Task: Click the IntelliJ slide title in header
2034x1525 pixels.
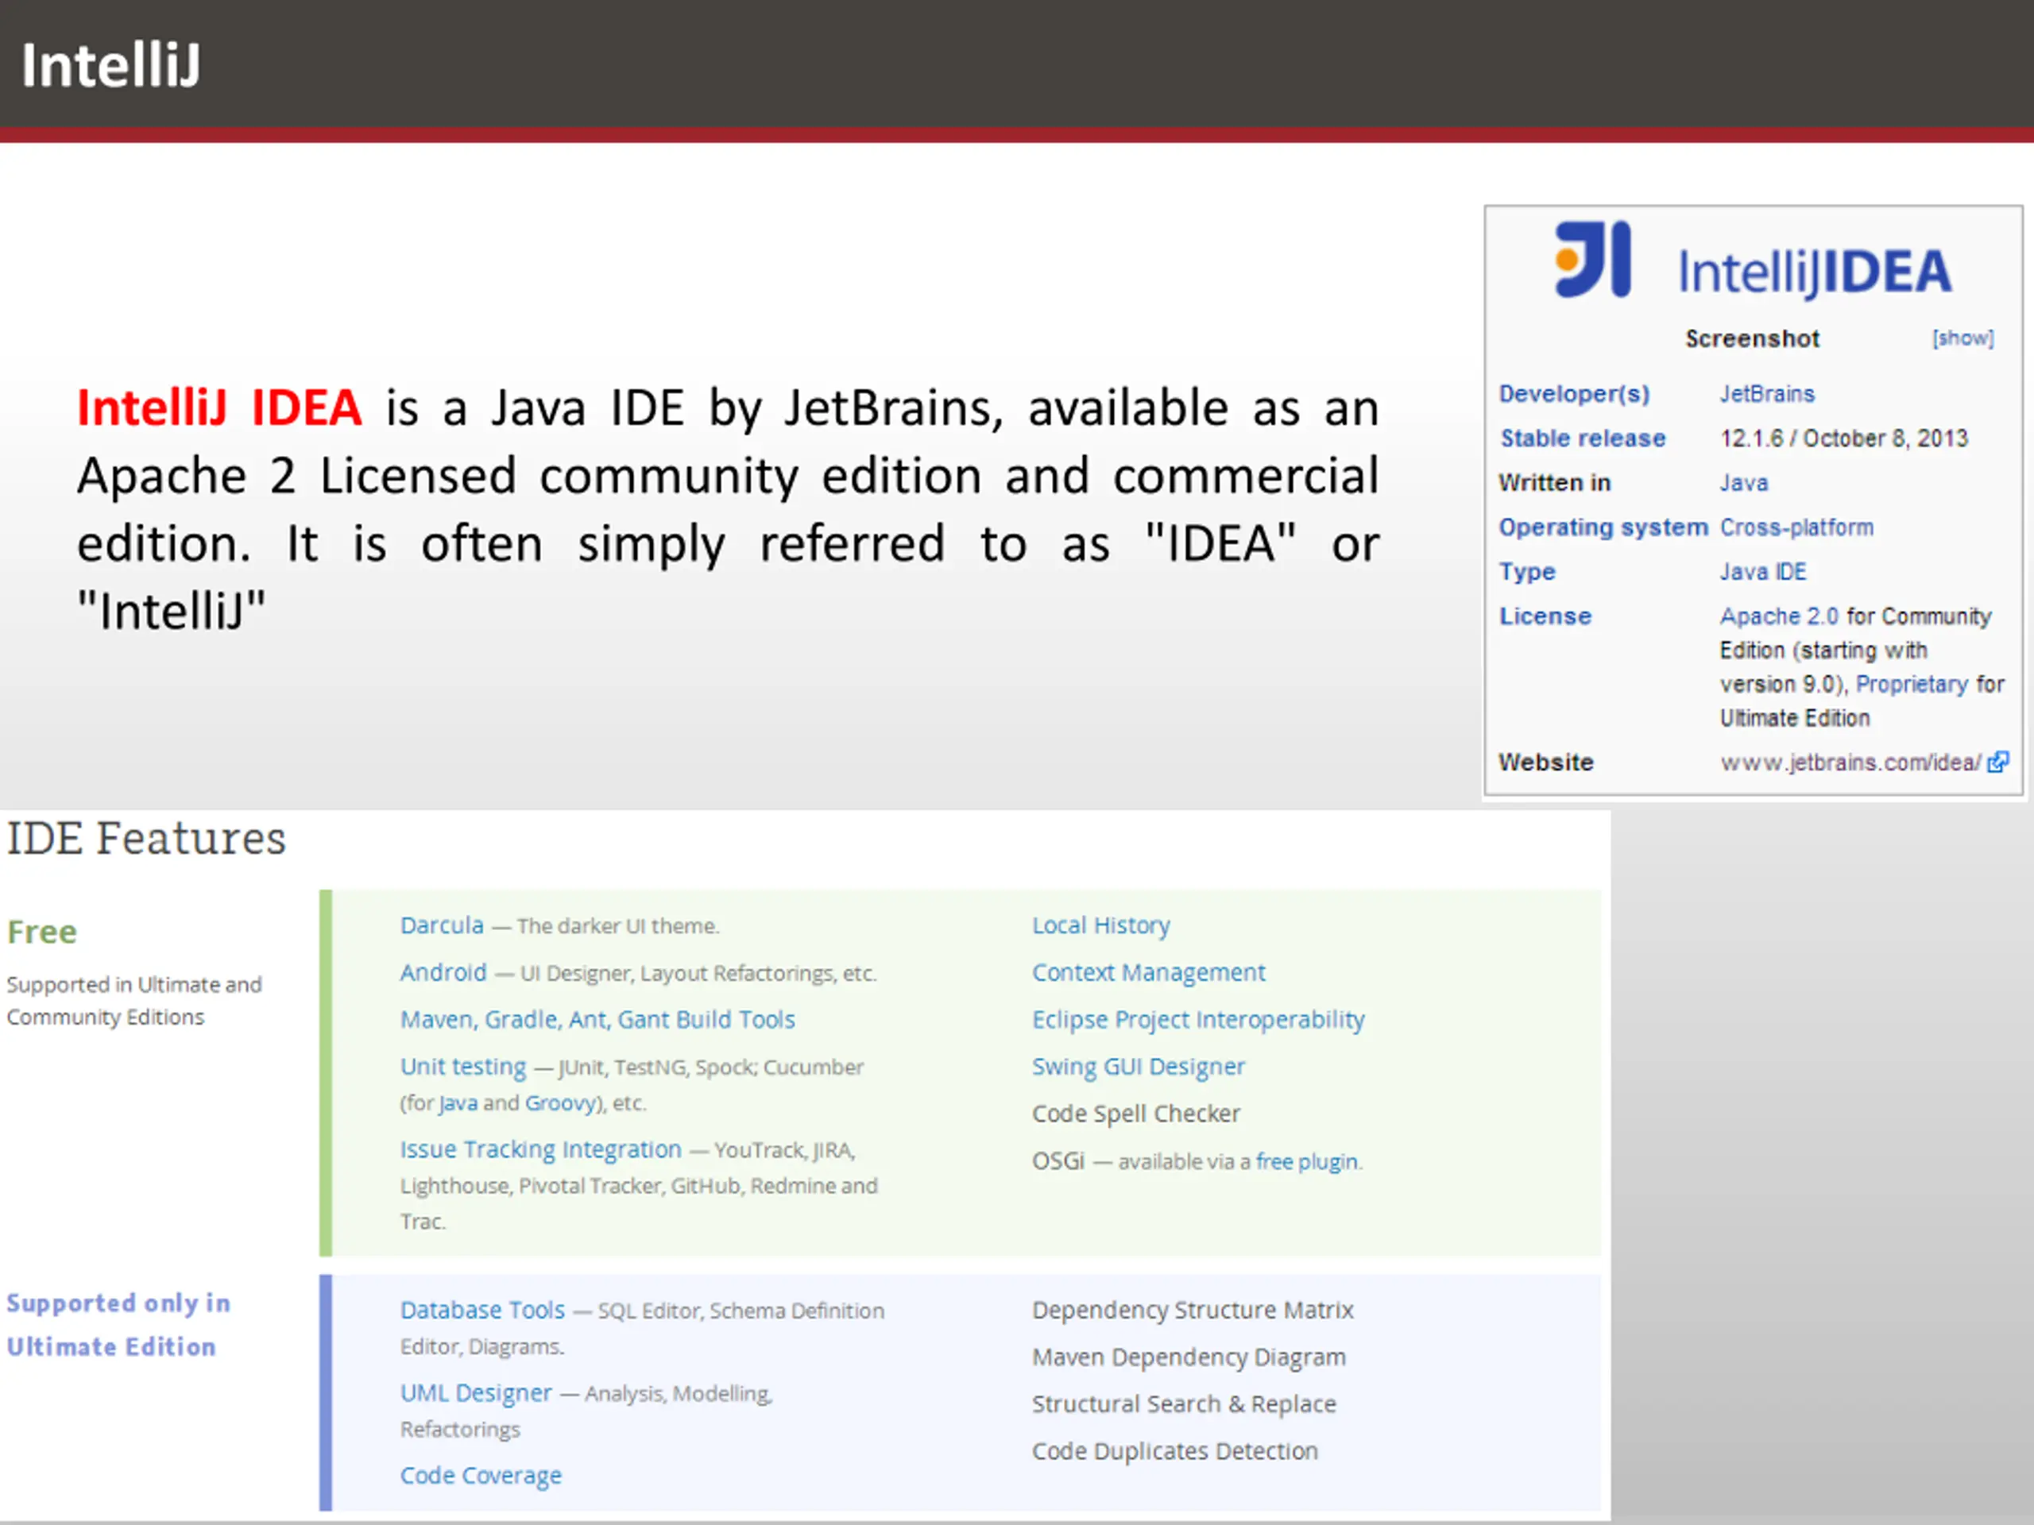Action: 110,65
